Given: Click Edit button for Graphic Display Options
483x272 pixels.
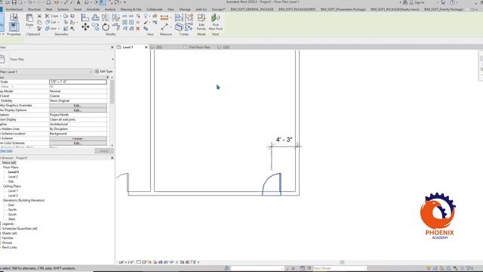Looking at the screenshot, I should coord(78,110).
